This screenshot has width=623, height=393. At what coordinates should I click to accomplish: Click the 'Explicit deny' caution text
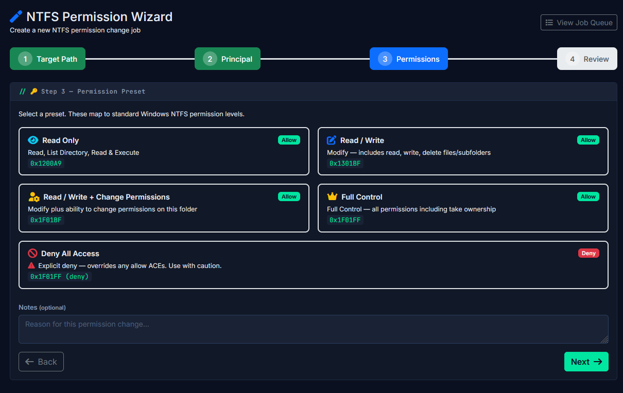point(130,266)
